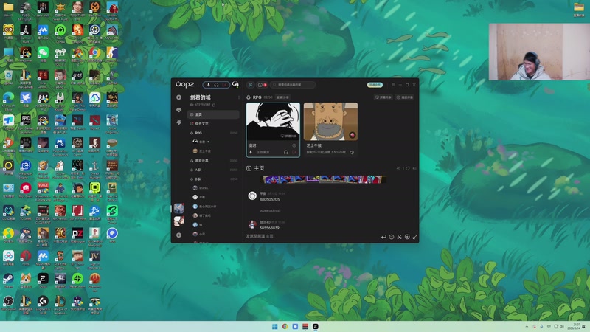590x332 pixels.
Task: Click the Oopz search input field
Action: click(293, 85)
